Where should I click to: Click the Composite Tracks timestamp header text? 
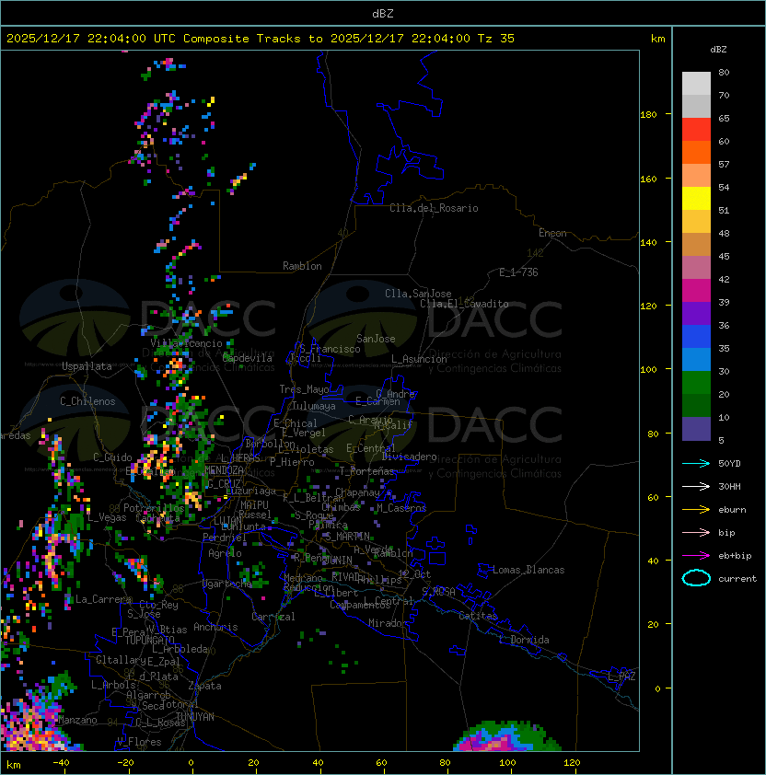click(261, 39)
